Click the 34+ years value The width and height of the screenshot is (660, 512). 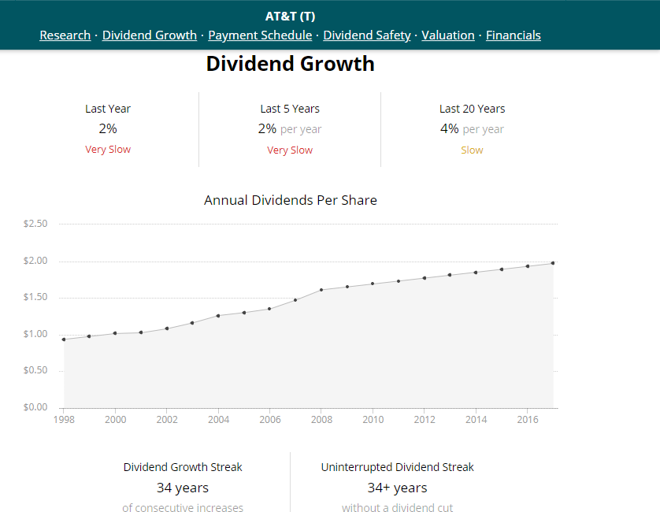(398, 488)
